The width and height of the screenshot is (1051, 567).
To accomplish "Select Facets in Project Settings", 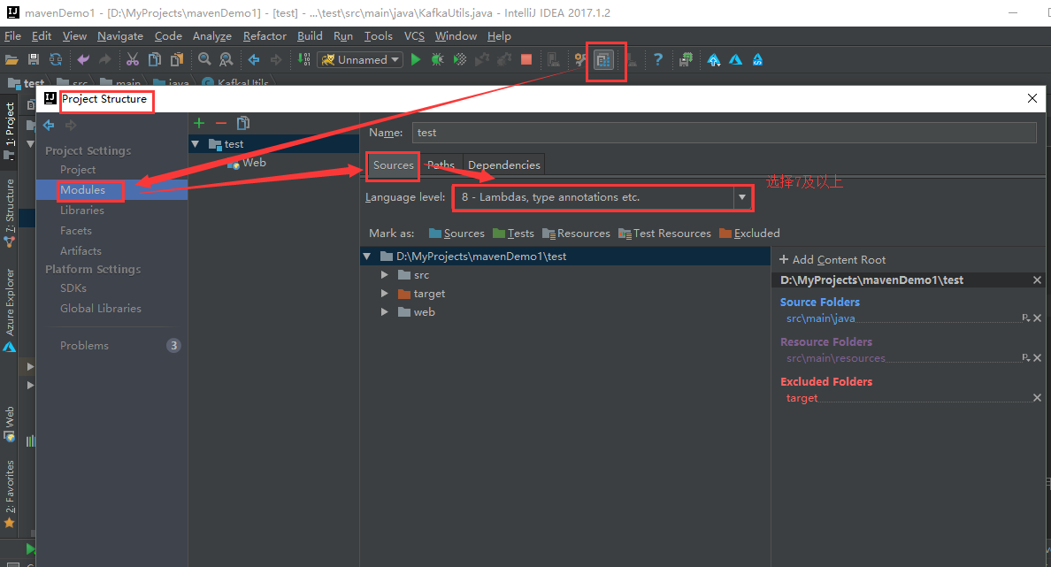I will pos(76,231).
